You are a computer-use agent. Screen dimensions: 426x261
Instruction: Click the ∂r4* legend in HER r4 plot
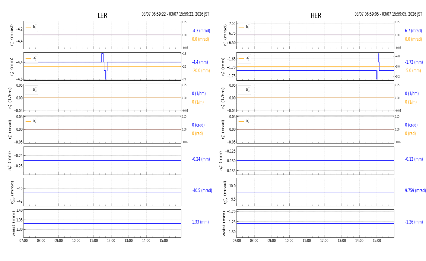[244, 121]
